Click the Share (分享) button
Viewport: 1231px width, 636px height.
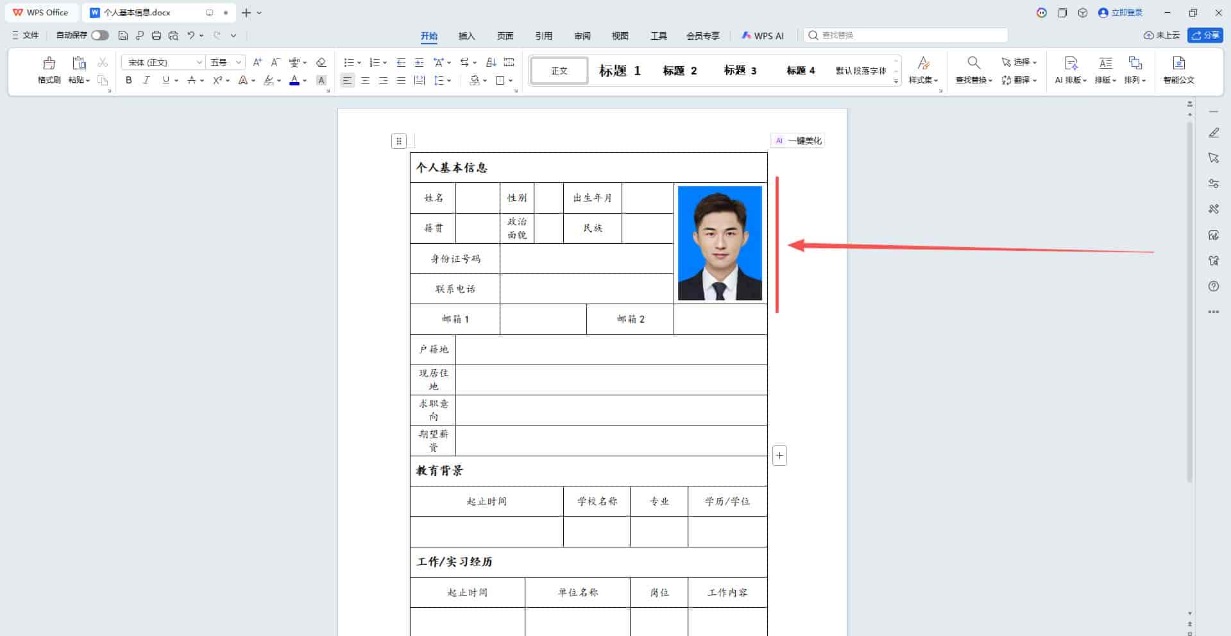point(1205,35)
